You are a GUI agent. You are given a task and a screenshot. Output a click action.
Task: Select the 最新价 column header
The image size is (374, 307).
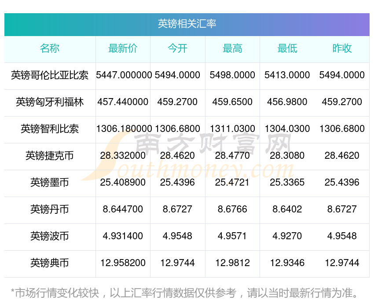coord(123,48)
